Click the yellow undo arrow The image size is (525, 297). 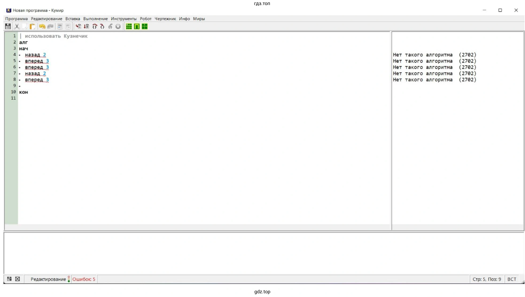click(42, 26)
